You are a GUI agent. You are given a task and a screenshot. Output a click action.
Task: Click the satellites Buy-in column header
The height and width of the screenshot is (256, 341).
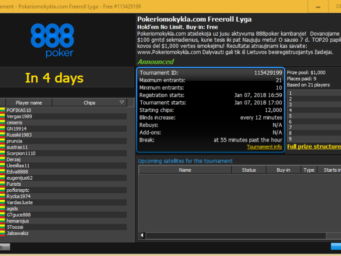click(283, 170)
